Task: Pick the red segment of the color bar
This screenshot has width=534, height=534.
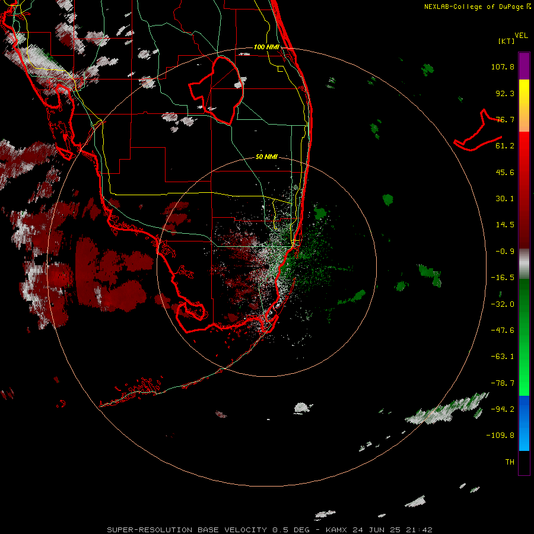Action: (524, 190)
